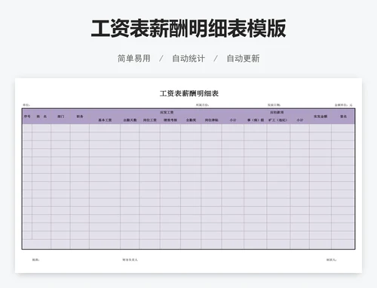
Task: Click the 制表人 label below the table
Action: [x=331, y=260]
